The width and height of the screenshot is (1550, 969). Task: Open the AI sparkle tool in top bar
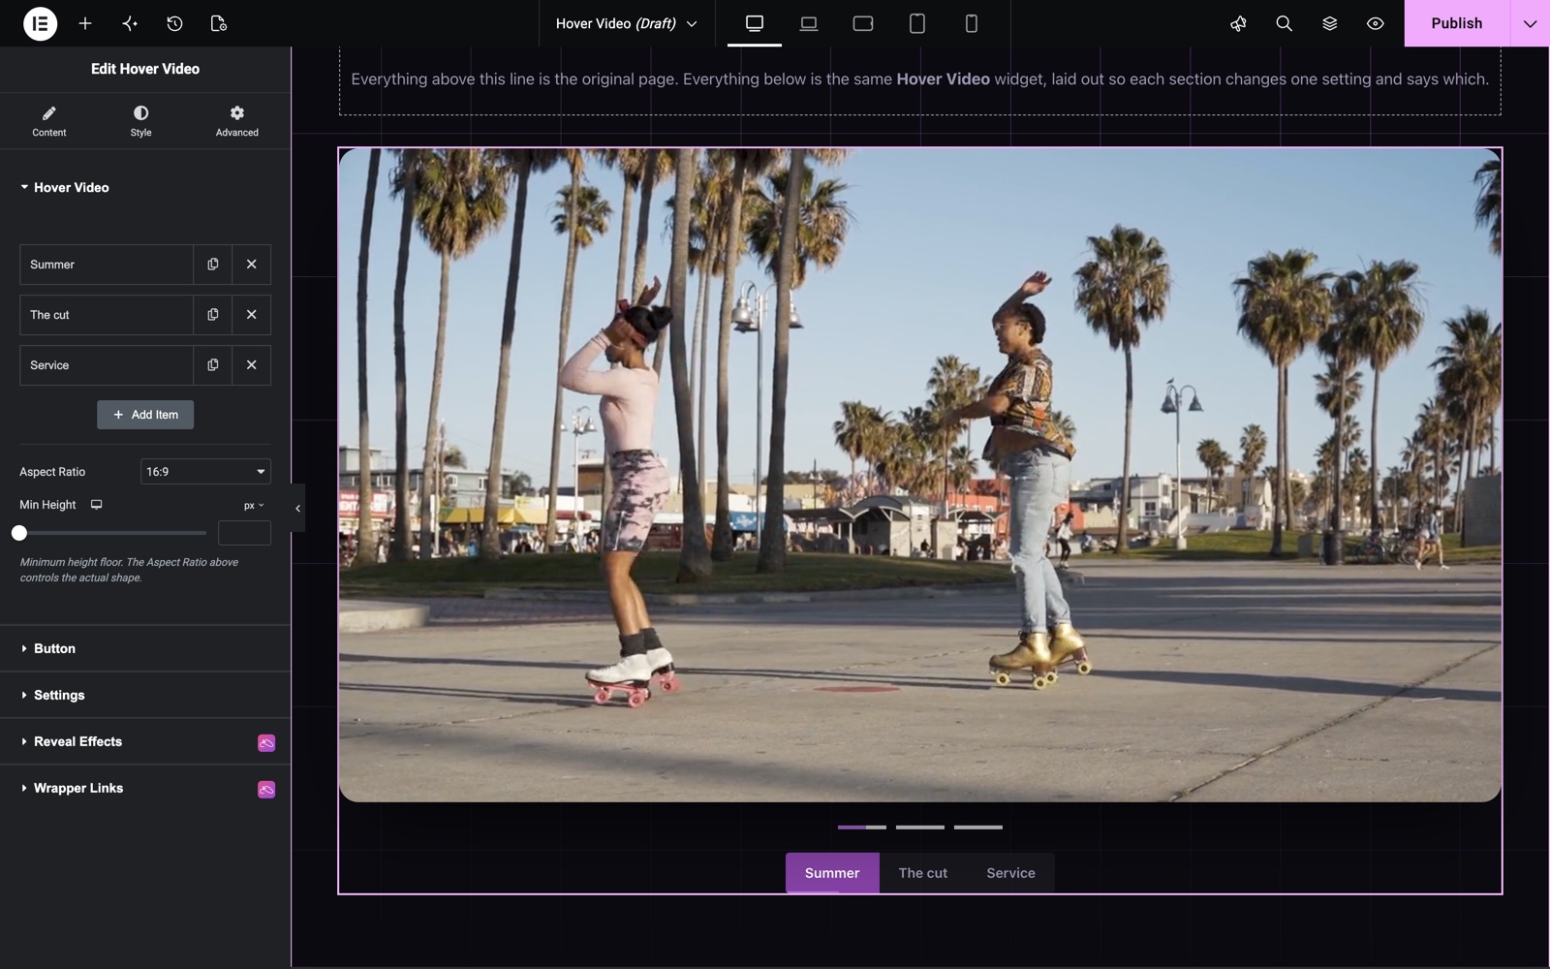click(x=130, y=23)
